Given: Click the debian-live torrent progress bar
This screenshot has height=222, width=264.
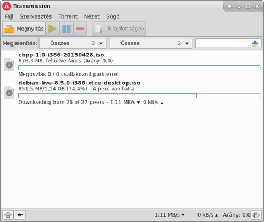Looking at the screenshot, I should 139,95.
